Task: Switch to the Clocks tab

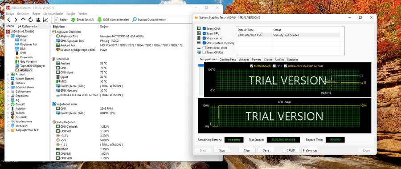Action: point(268,60)
